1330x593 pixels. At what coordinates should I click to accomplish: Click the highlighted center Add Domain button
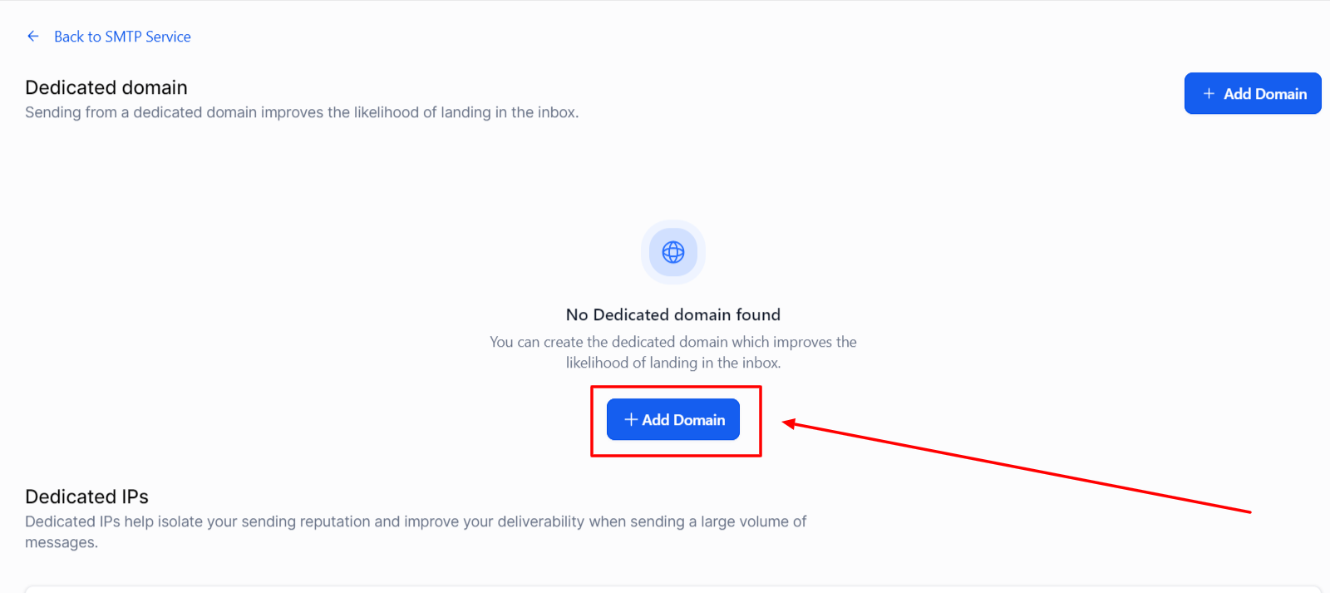click(673, 420)
